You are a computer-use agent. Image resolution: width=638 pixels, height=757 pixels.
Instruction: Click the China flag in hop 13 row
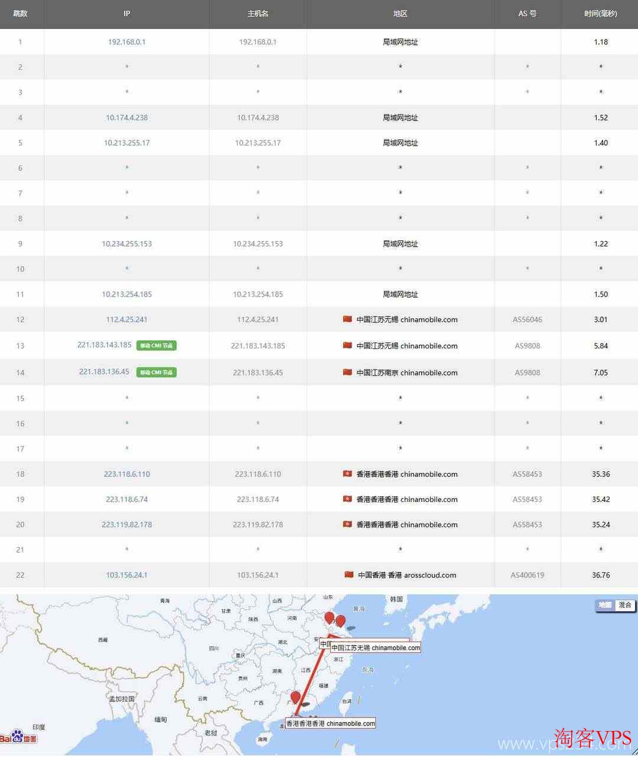click(347, 345)
